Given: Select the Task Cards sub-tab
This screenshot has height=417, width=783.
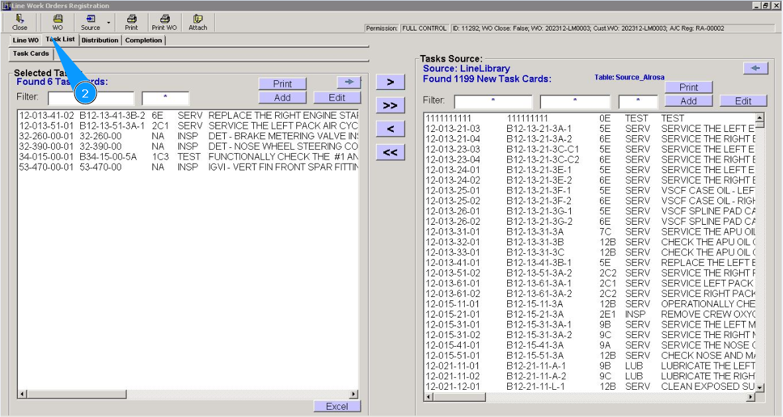Looking at the screenshot, I should tap(30, 54).
